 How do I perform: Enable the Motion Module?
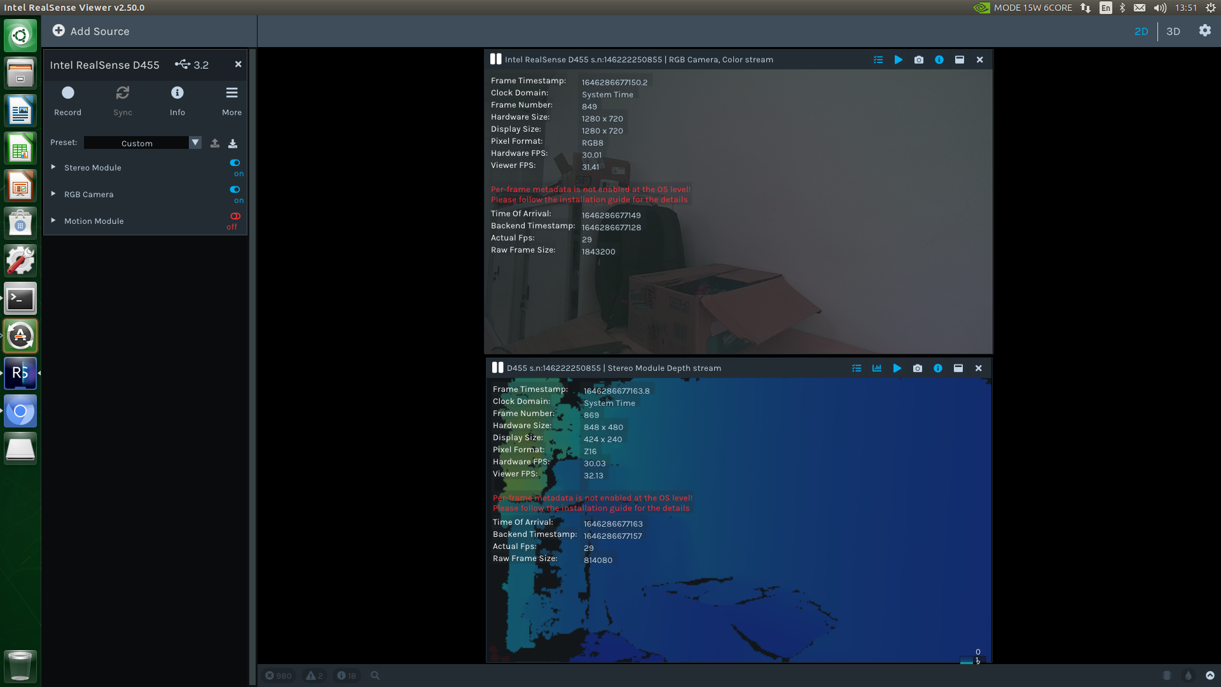pyautogui.click(x=235, y=216)
